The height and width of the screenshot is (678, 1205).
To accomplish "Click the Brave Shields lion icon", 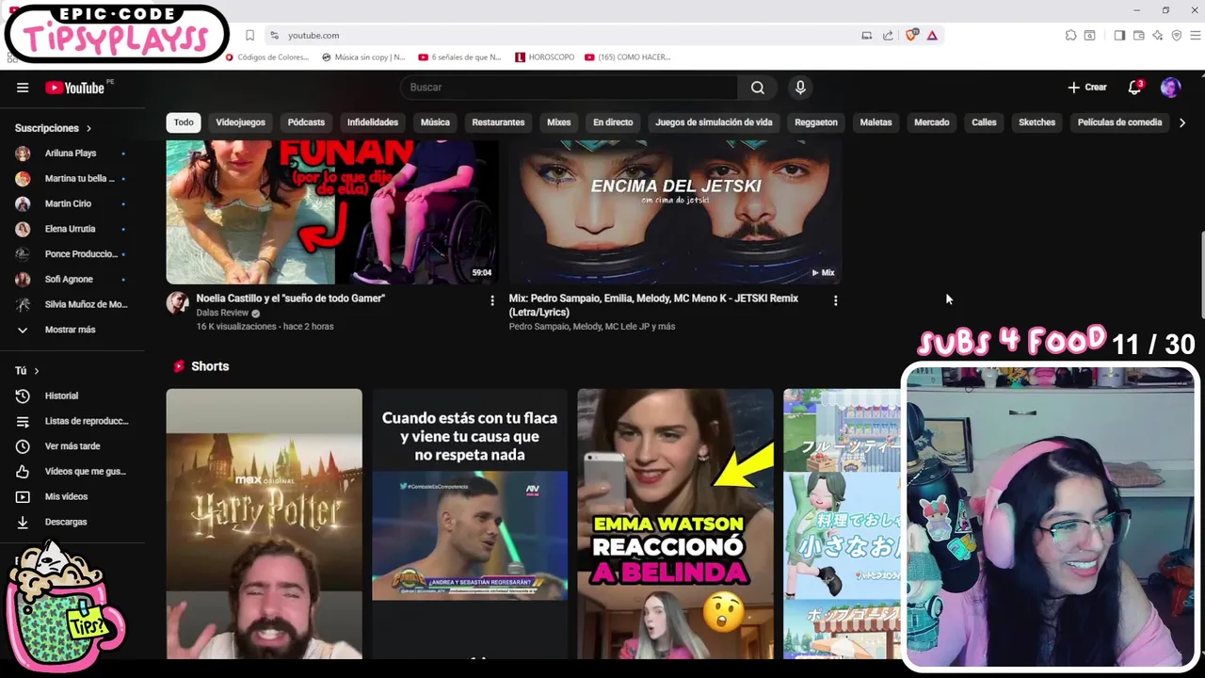I will coord(911,35).
